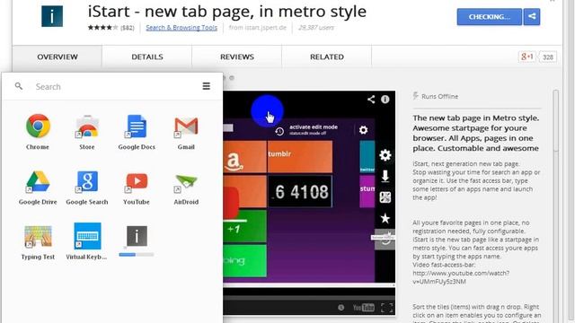Click the green bing tile in video

pyautogui.click(x=244, y=261)
